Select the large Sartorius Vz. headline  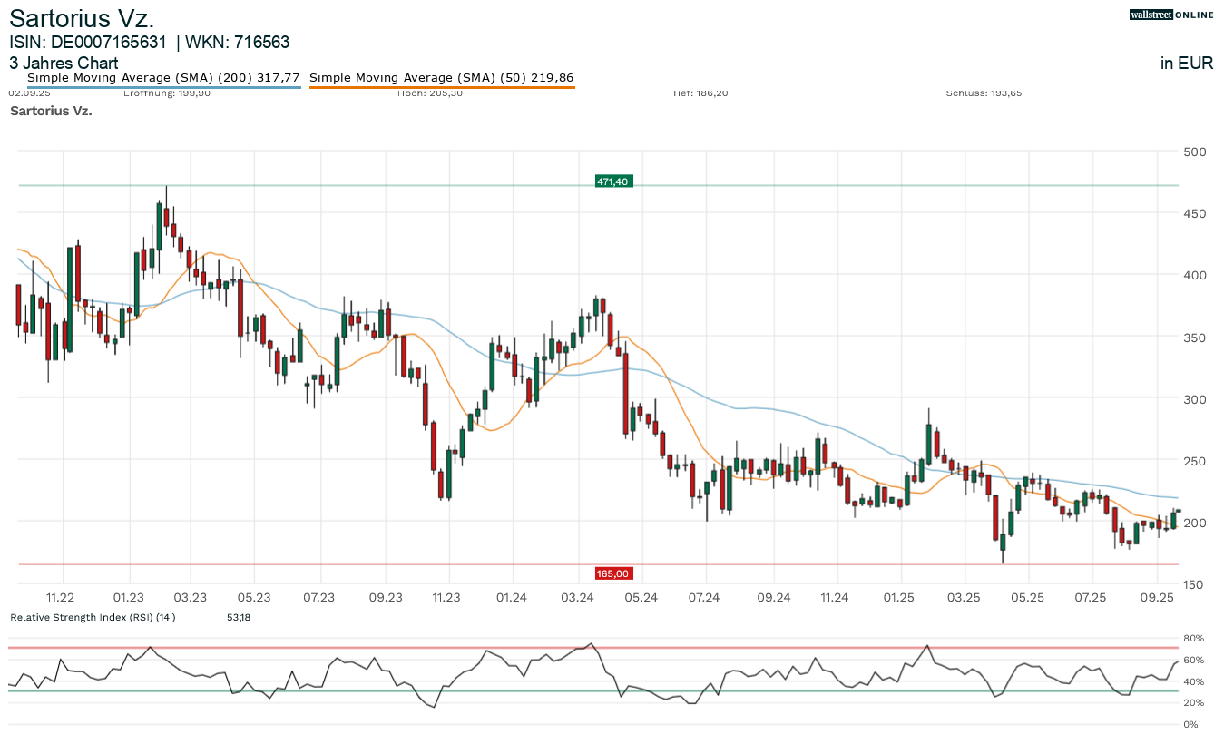82,17
